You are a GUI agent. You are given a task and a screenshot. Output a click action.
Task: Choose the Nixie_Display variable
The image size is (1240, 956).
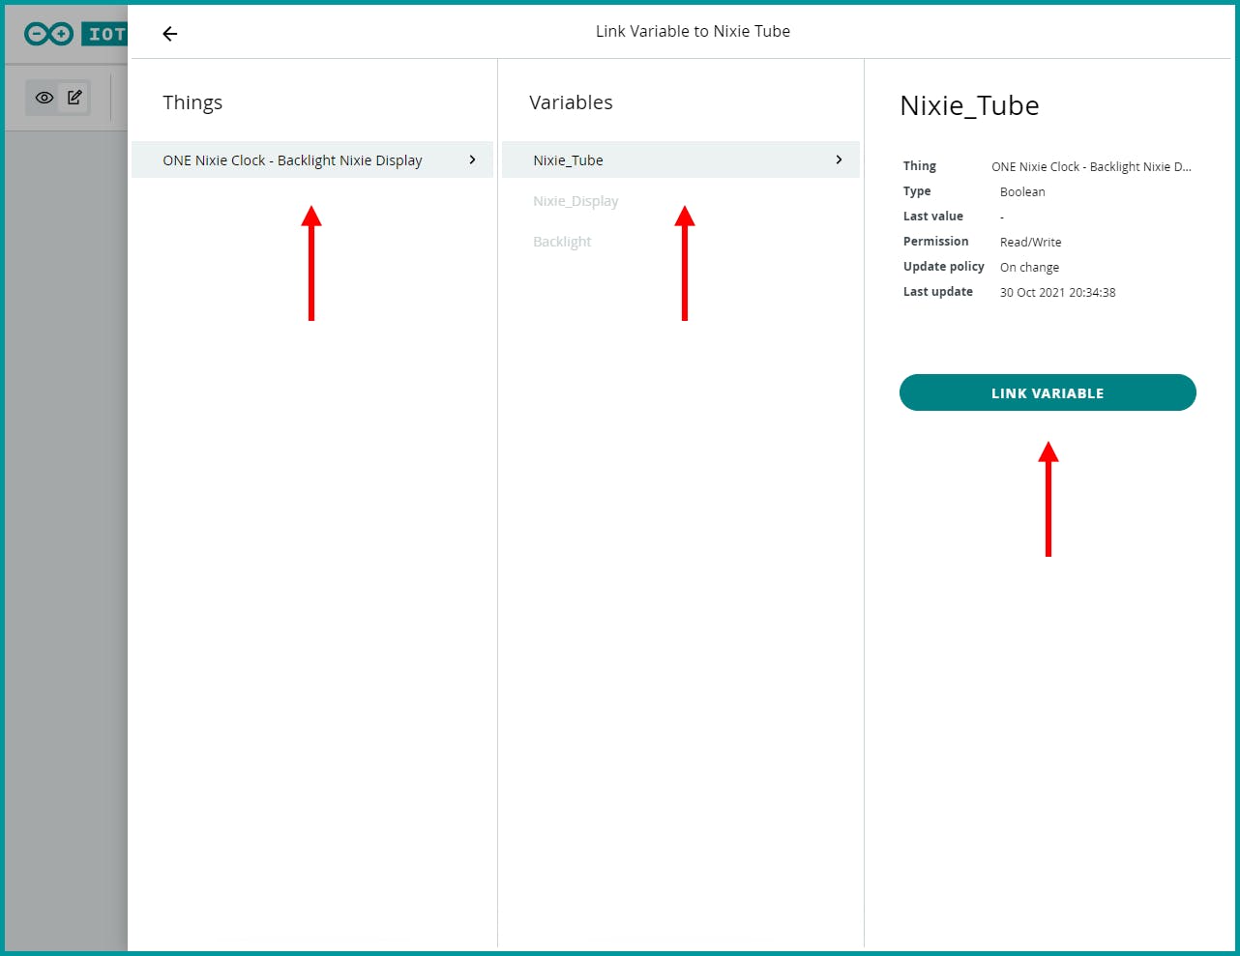[x=576, y=201]
